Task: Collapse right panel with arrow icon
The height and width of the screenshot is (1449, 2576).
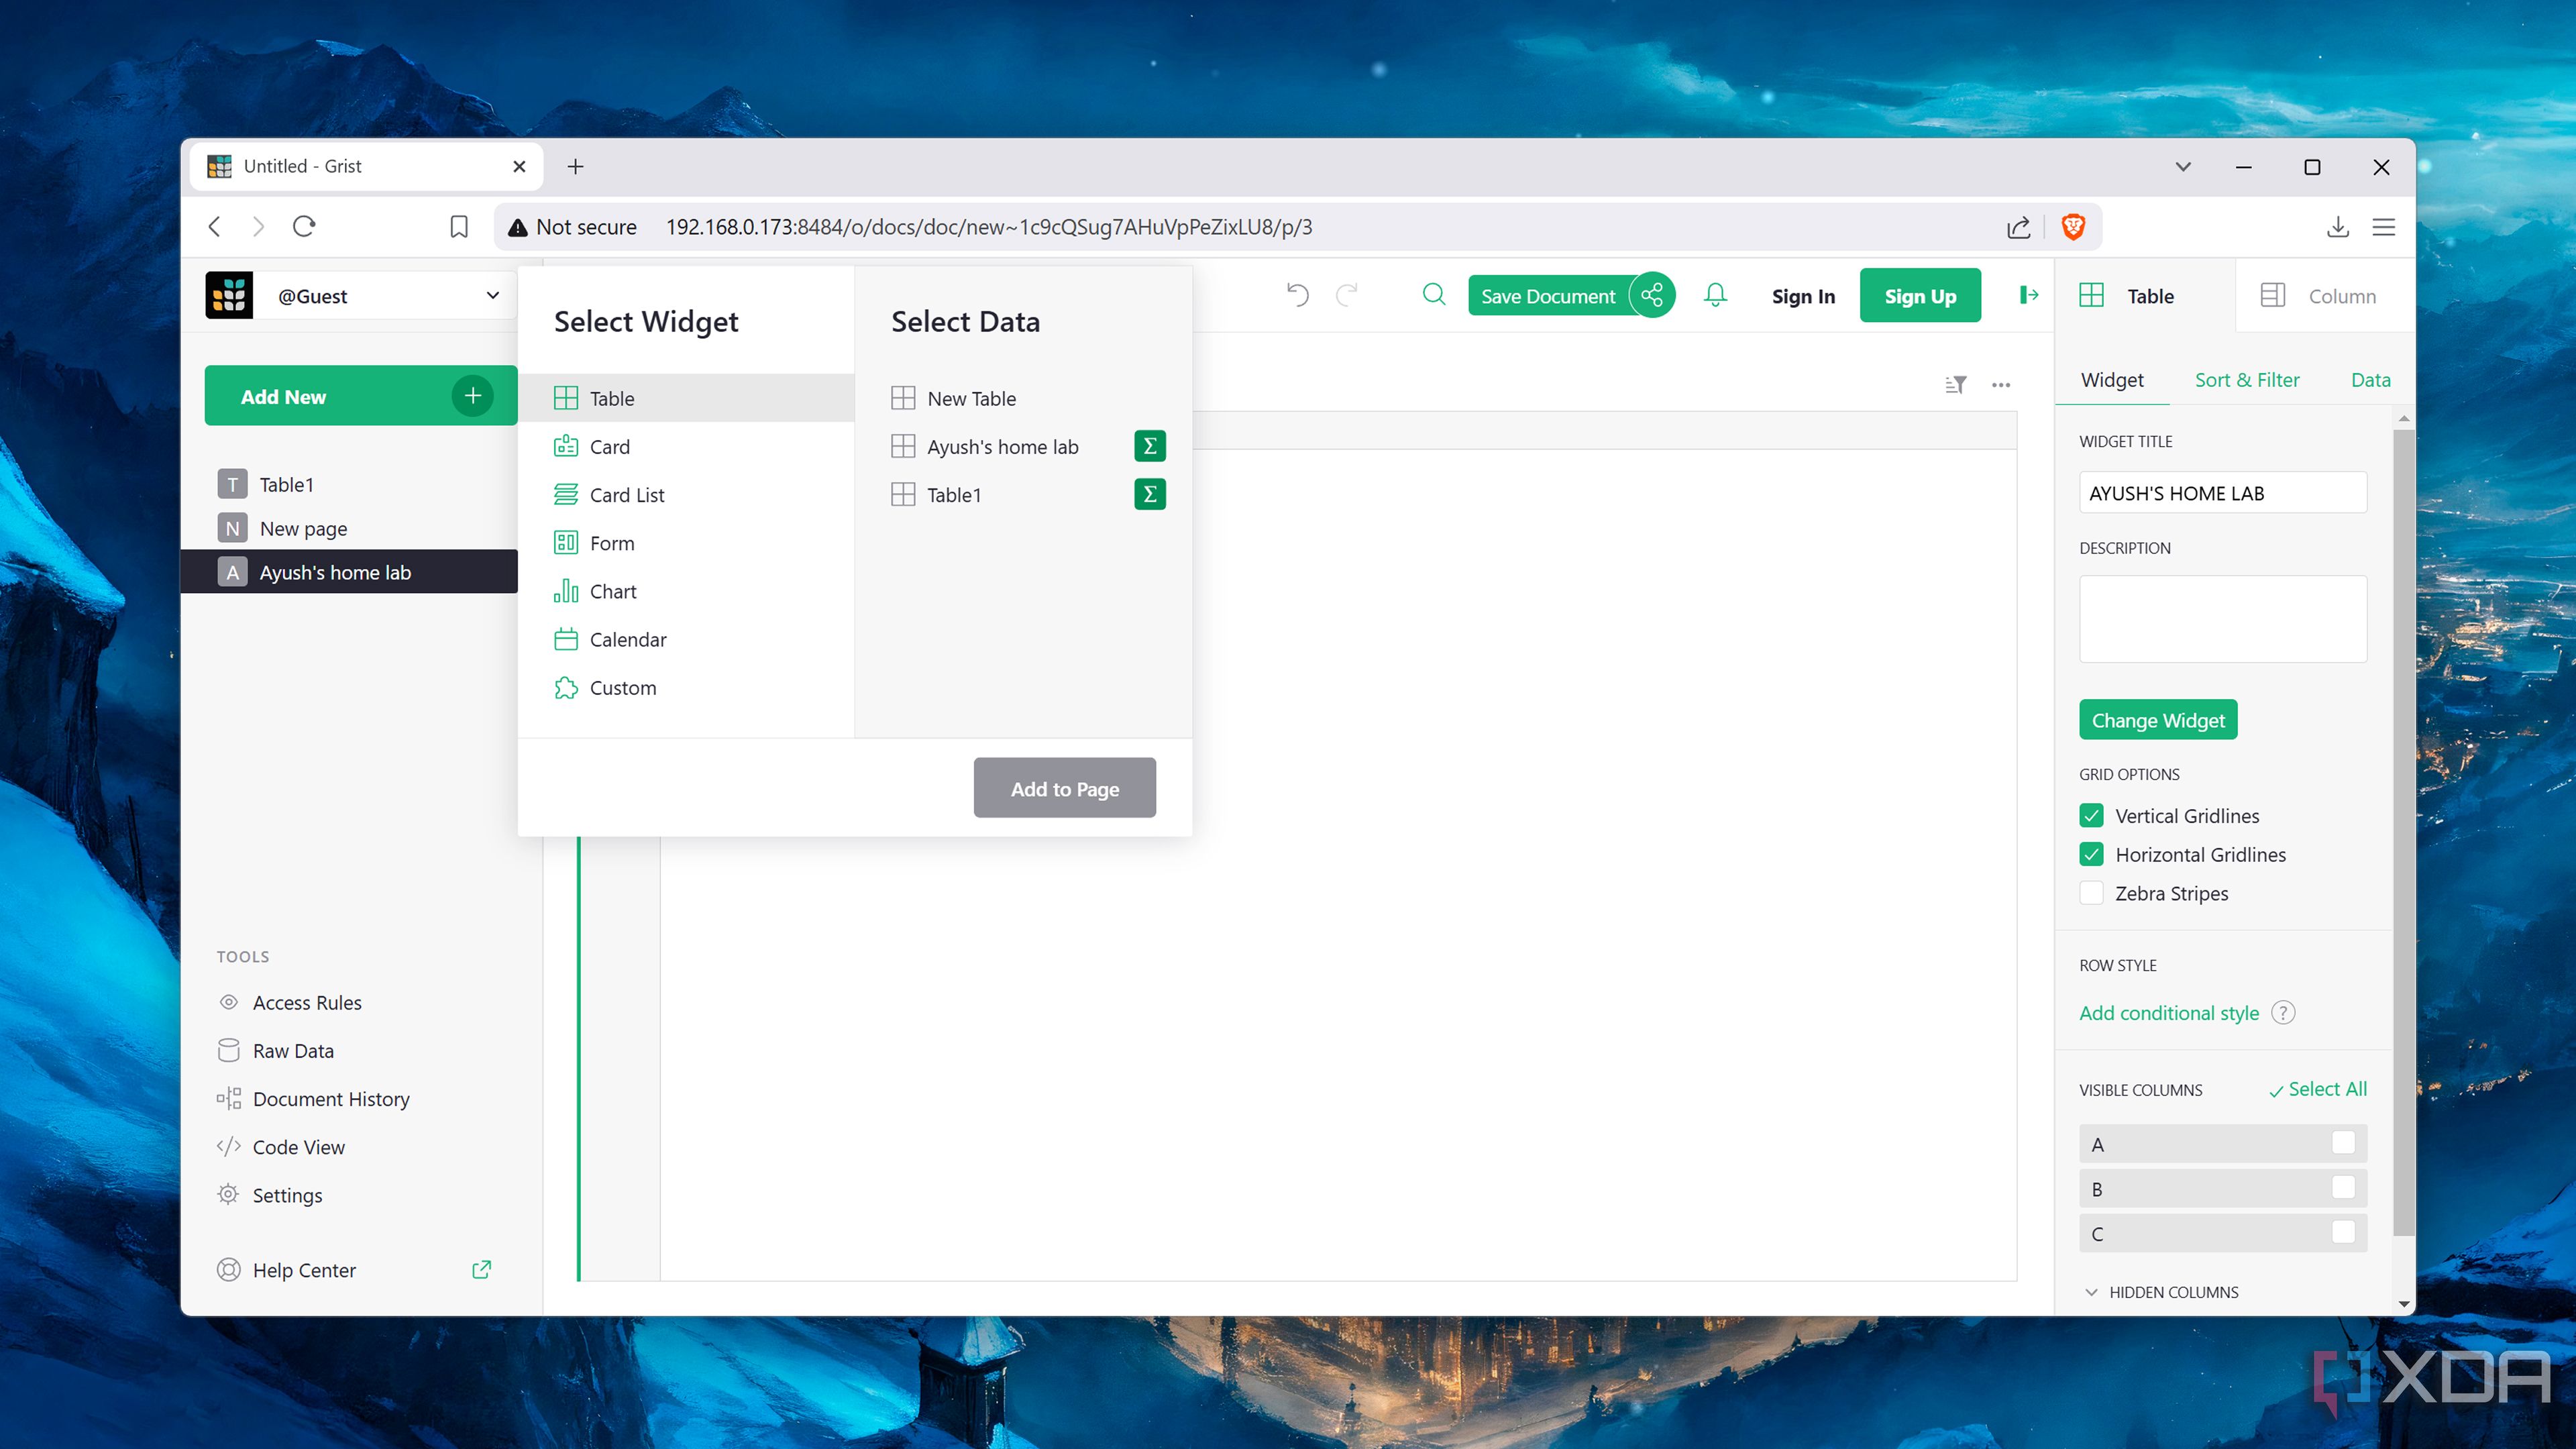Action: (2028, 295)
